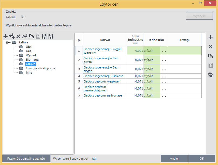Image resolution: width=218 pixels, height=165 pixels.
Task: Select name cell Ciepło z ciepłowni węglowej
Action: [x=105, y=81]
